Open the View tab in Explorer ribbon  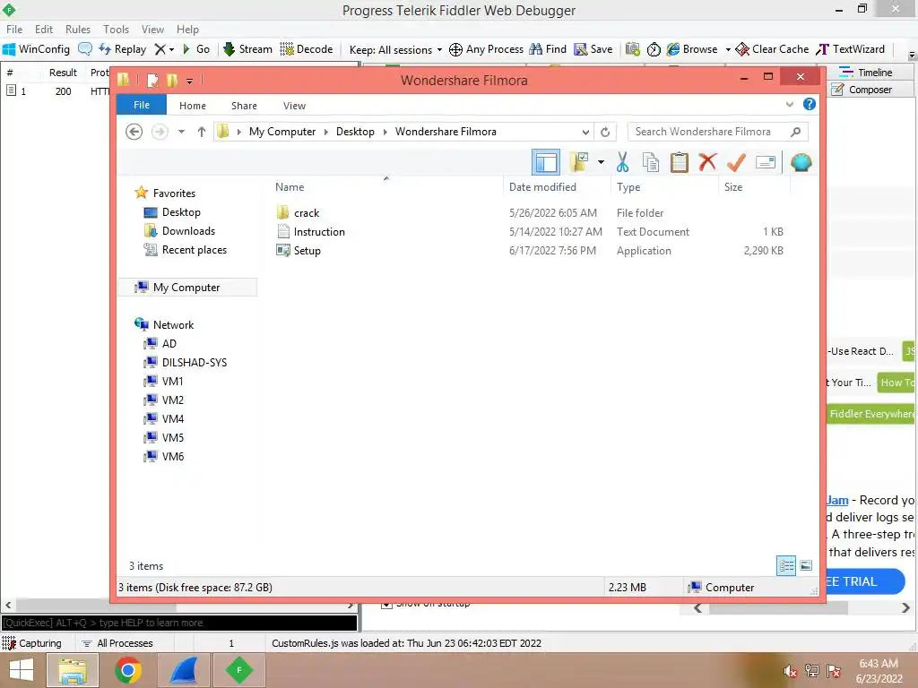(x=294, y=106)
